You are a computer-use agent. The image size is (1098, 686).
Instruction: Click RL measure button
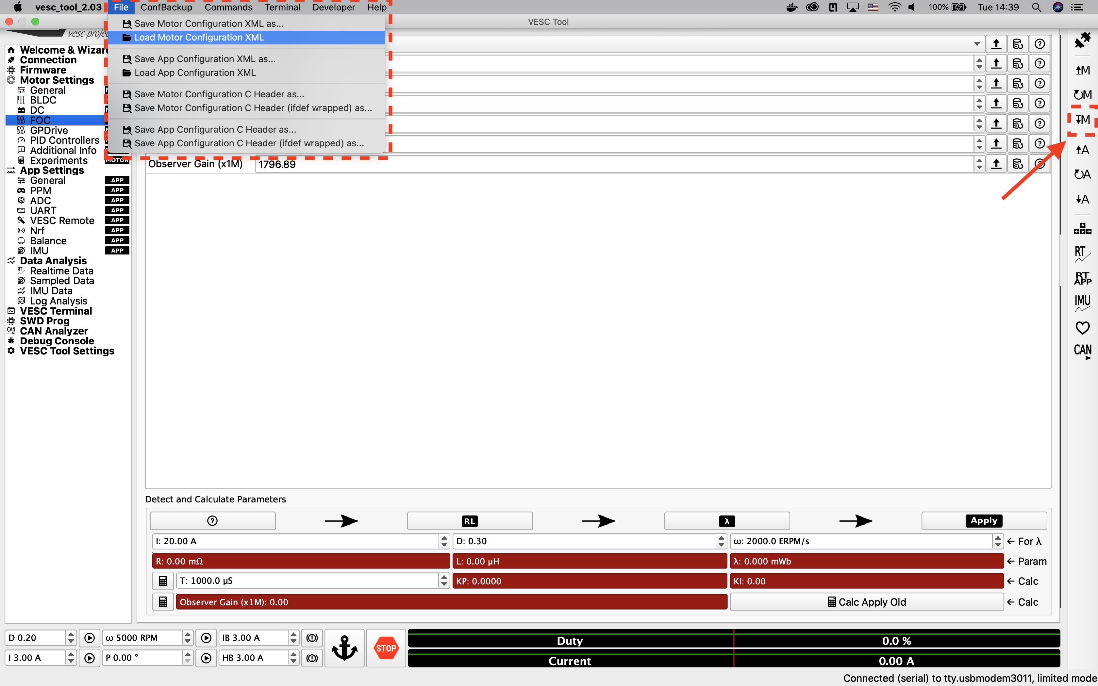tap(470, 521)
